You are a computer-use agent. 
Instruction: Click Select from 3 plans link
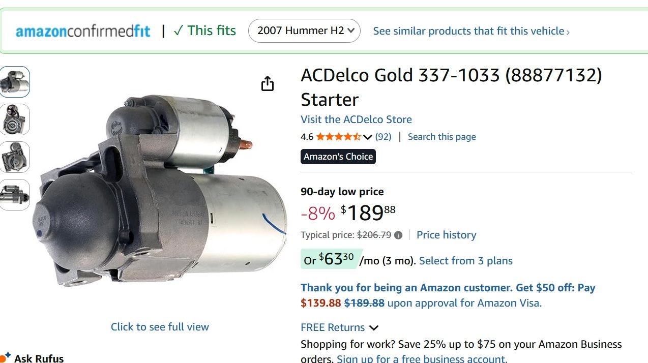point(465,261)
